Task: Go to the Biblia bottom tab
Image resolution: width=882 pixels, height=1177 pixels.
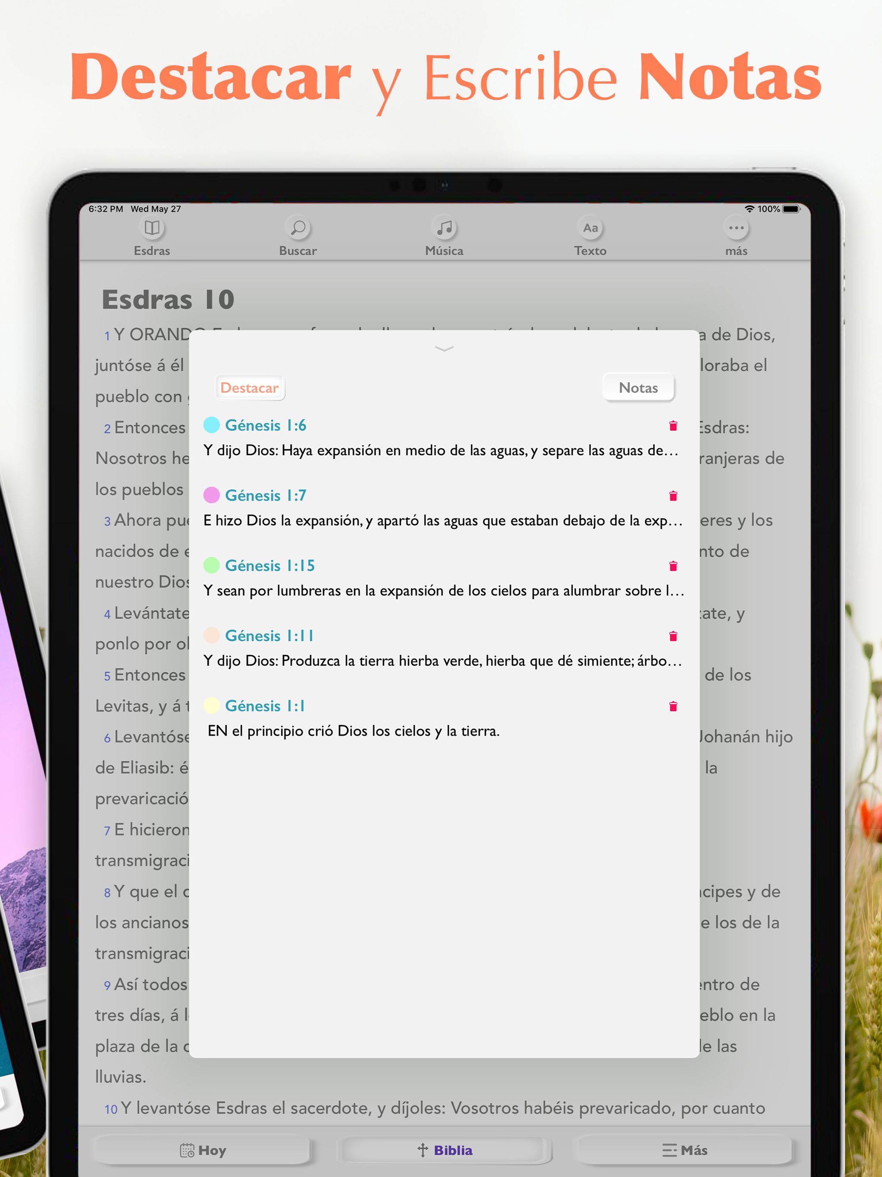Action: 445,1150
